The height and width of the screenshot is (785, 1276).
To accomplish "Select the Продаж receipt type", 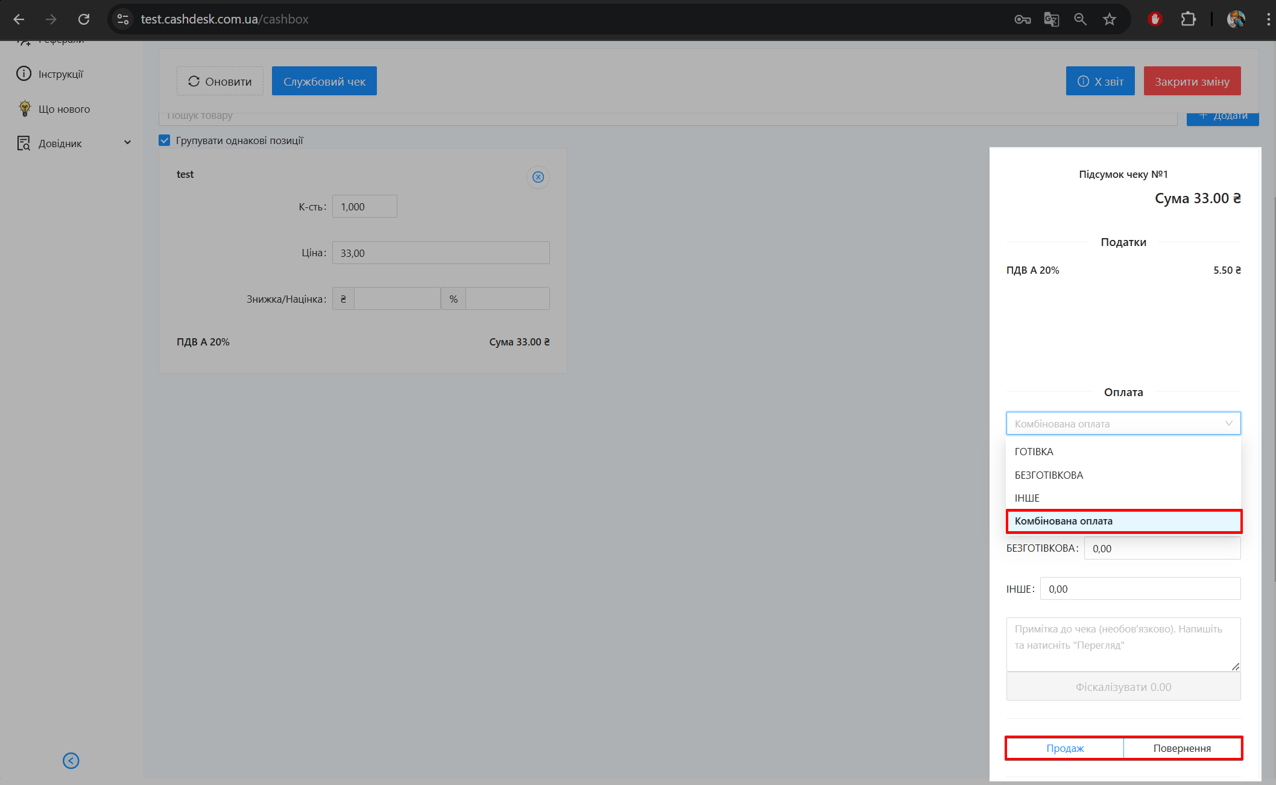I will coord(1065,748).
